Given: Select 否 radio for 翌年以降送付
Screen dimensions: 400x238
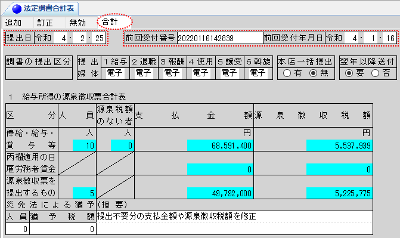Looking at the screenshot, I should [375, 73].
